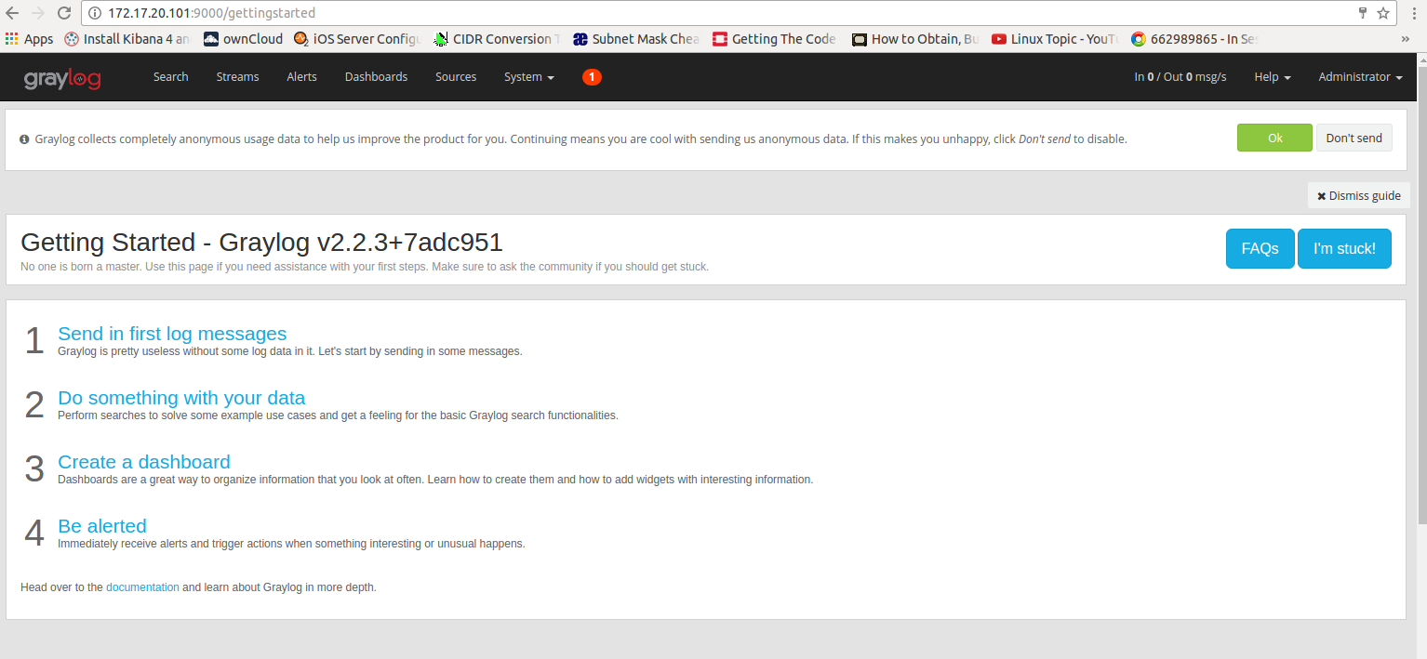Open the Sources page

click(456, 77)
